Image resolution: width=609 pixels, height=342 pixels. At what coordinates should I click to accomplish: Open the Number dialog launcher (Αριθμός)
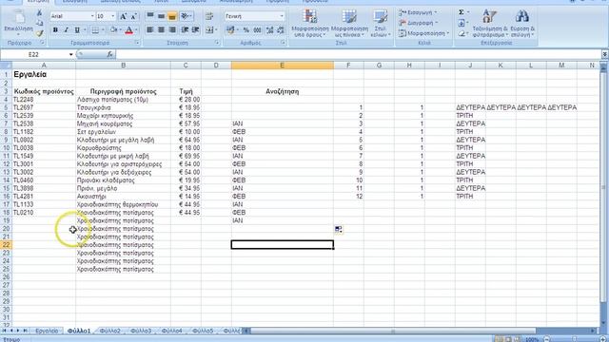[x=283, y=43]
